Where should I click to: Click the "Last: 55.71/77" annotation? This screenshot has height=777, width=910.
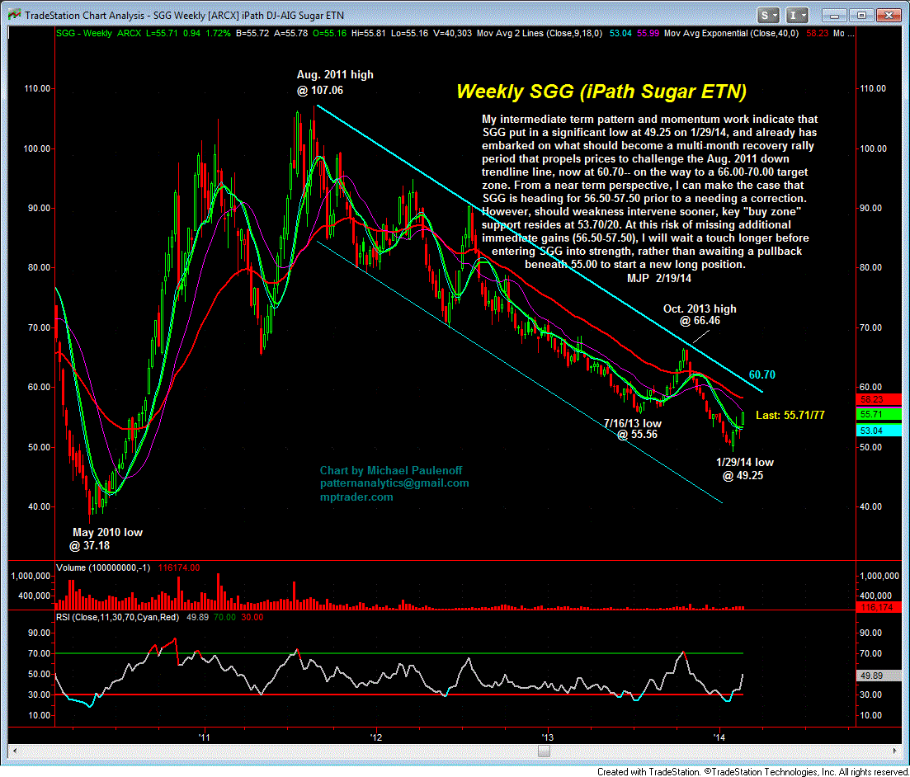pos(790,415)
